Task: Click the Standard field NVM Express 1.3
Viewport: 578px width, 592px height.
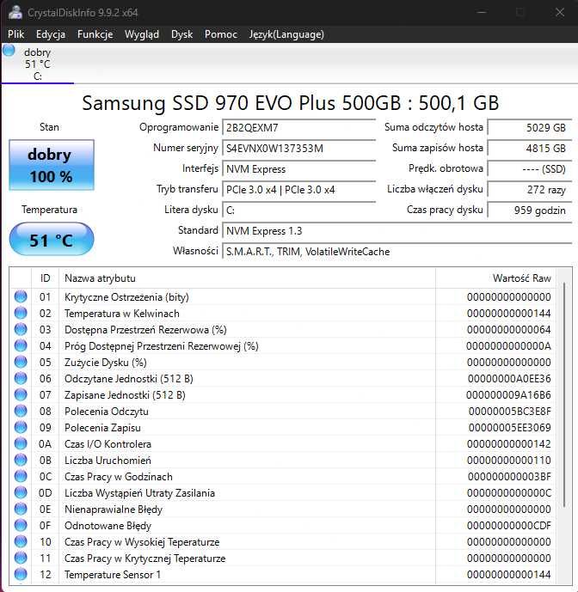Action: 397,231
